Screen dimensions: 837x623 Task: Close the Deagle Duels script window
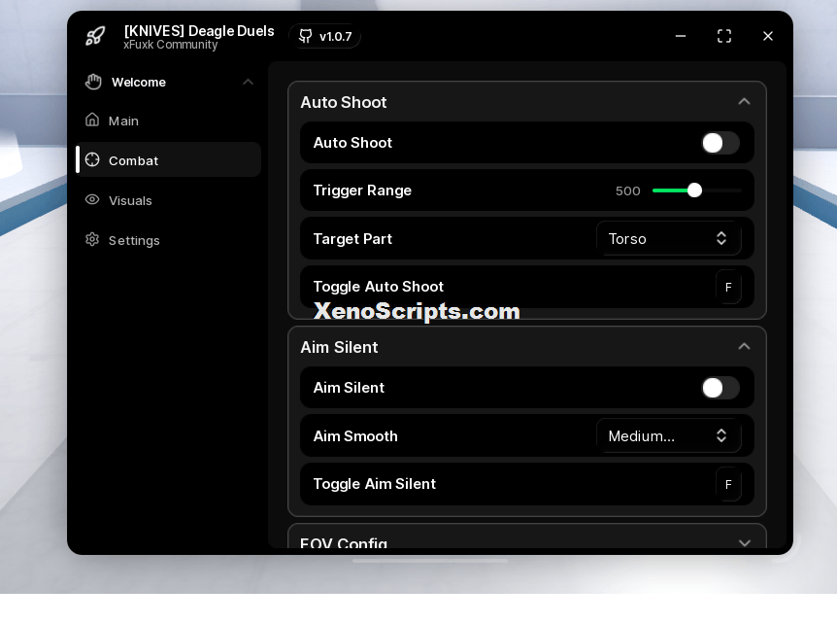click(768, 36)
